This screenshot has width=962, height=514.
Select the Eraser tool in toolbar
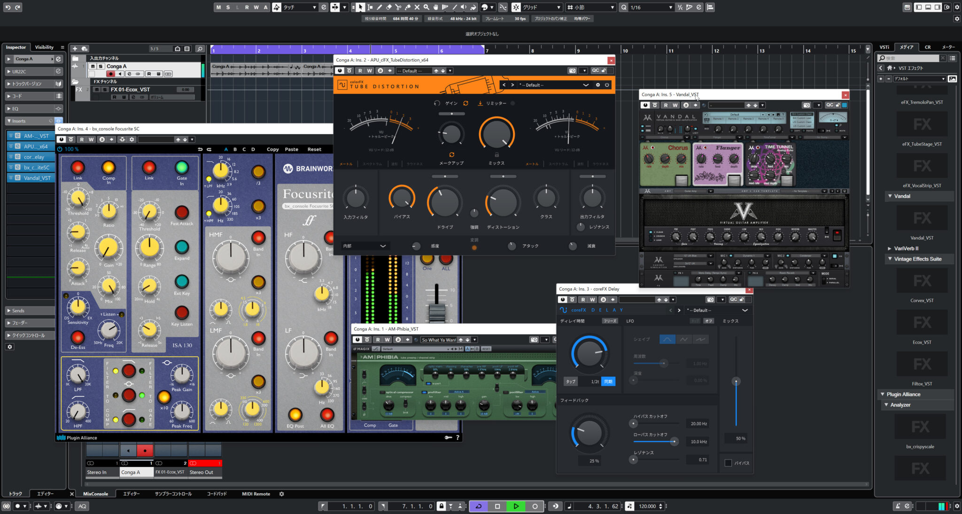point(388,7)
